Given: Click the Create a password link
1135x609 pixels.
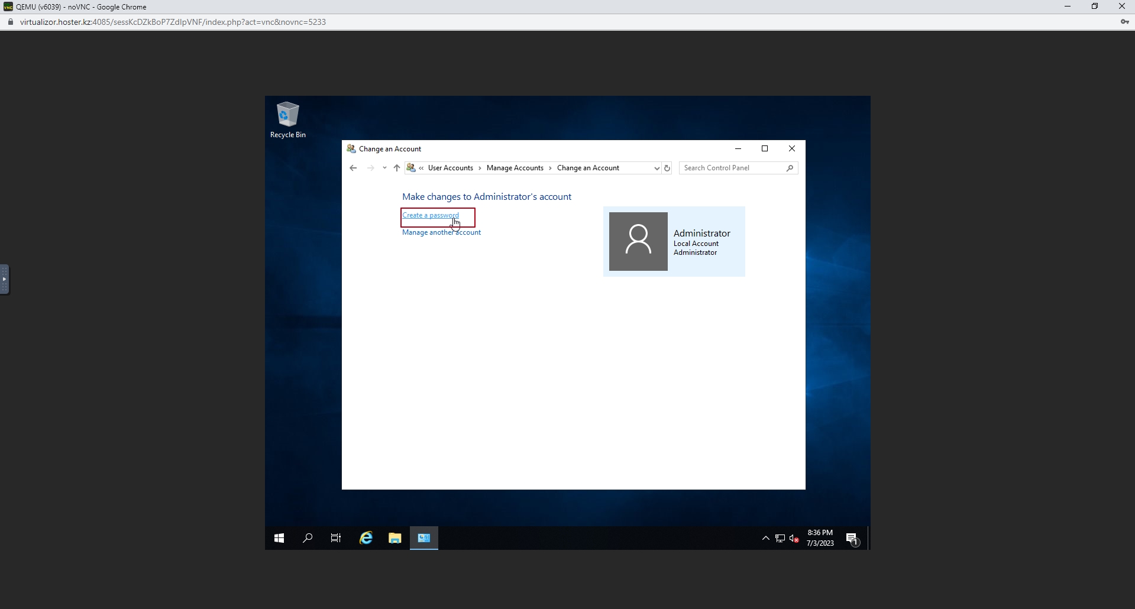Looking at the screenshot, I should pos(431,215).
